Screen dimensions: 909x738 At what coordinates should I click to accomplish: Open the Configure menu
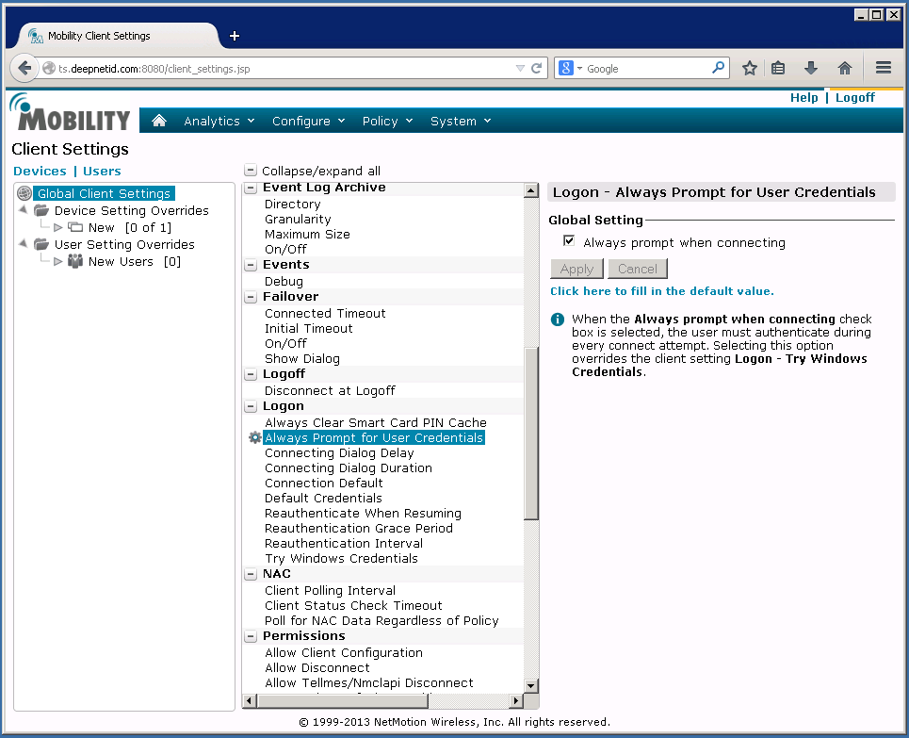(308, 121)
